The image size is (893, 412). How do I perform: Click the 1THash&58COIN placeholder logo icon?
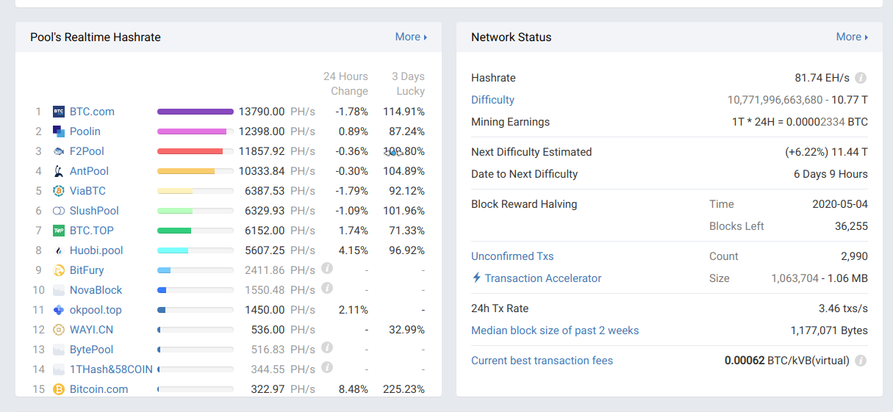pos(59,369)
